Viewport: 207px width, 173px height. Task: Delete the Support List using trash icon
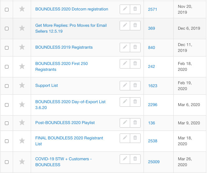(x=135, y=86)
